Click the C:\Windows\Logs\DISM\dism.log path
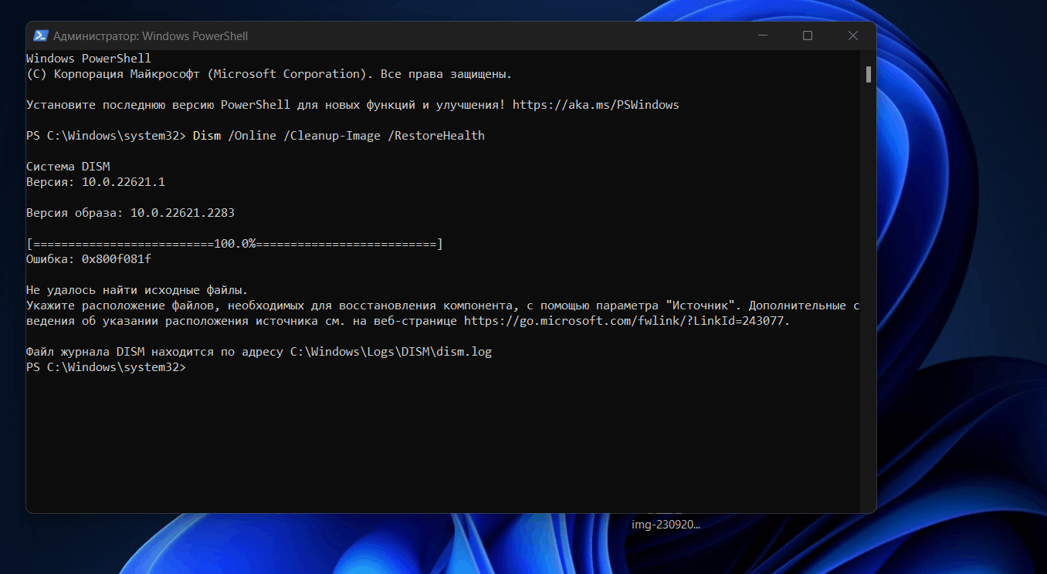1047x574 pixels. coord(391,352)
